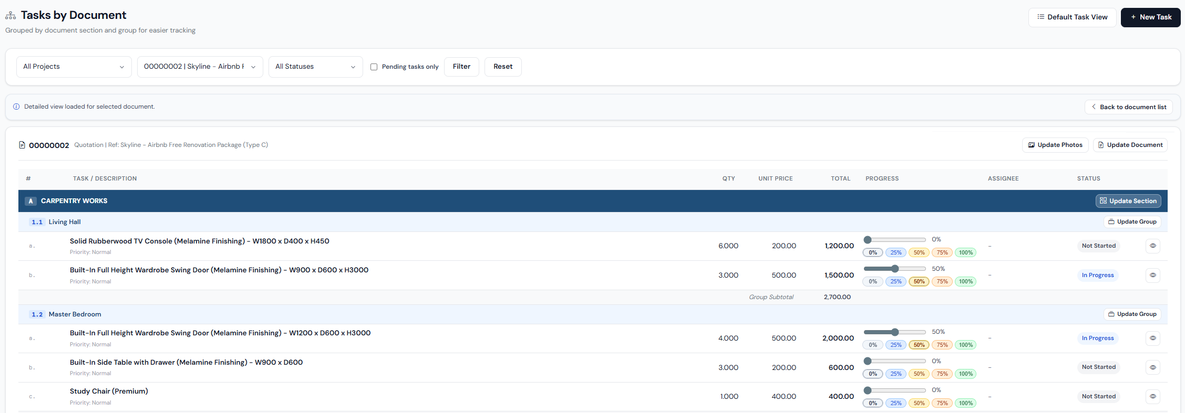Screen dimensions: 1185x413
Task: Go back to document list
Action: (x=1128, y=107)
